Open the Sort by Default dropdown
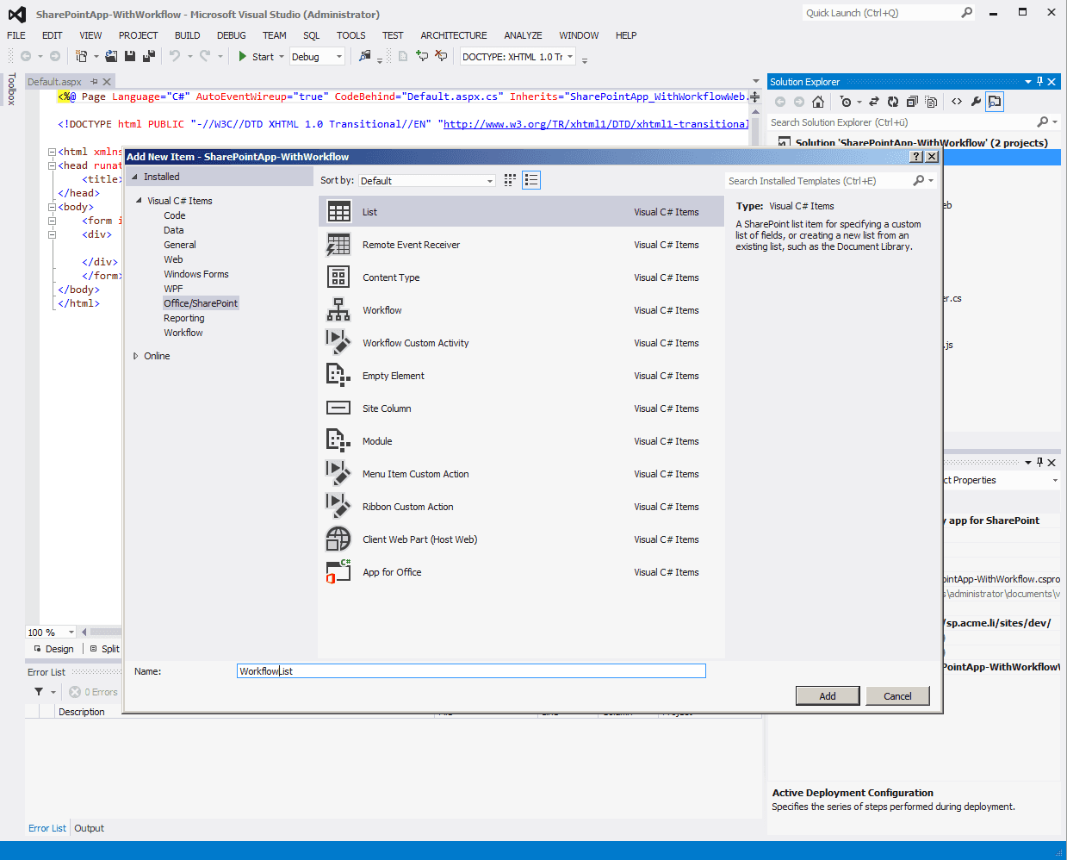Screen dimensions: 1067x860 426,181
